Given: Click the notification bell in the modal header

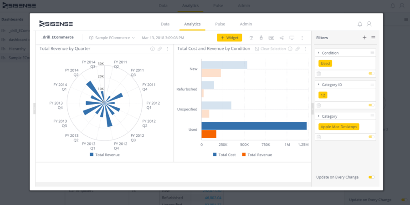Looking at the screenshot, I should [x=360, y=24].
